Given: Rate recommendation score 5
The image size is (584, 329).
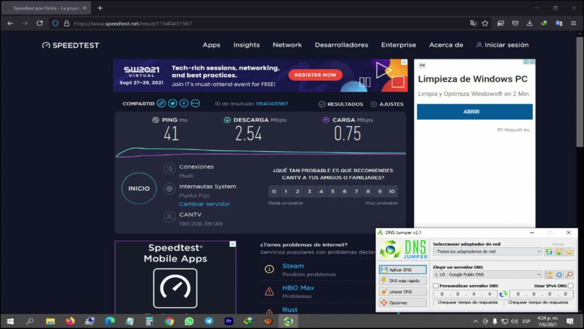Looking at the screenshot, I should [x=333, y=191].
